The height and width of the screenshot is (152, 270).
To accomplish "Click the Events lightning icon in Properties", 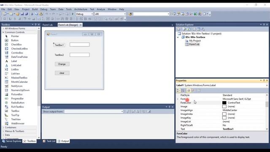I will [193, 90].
